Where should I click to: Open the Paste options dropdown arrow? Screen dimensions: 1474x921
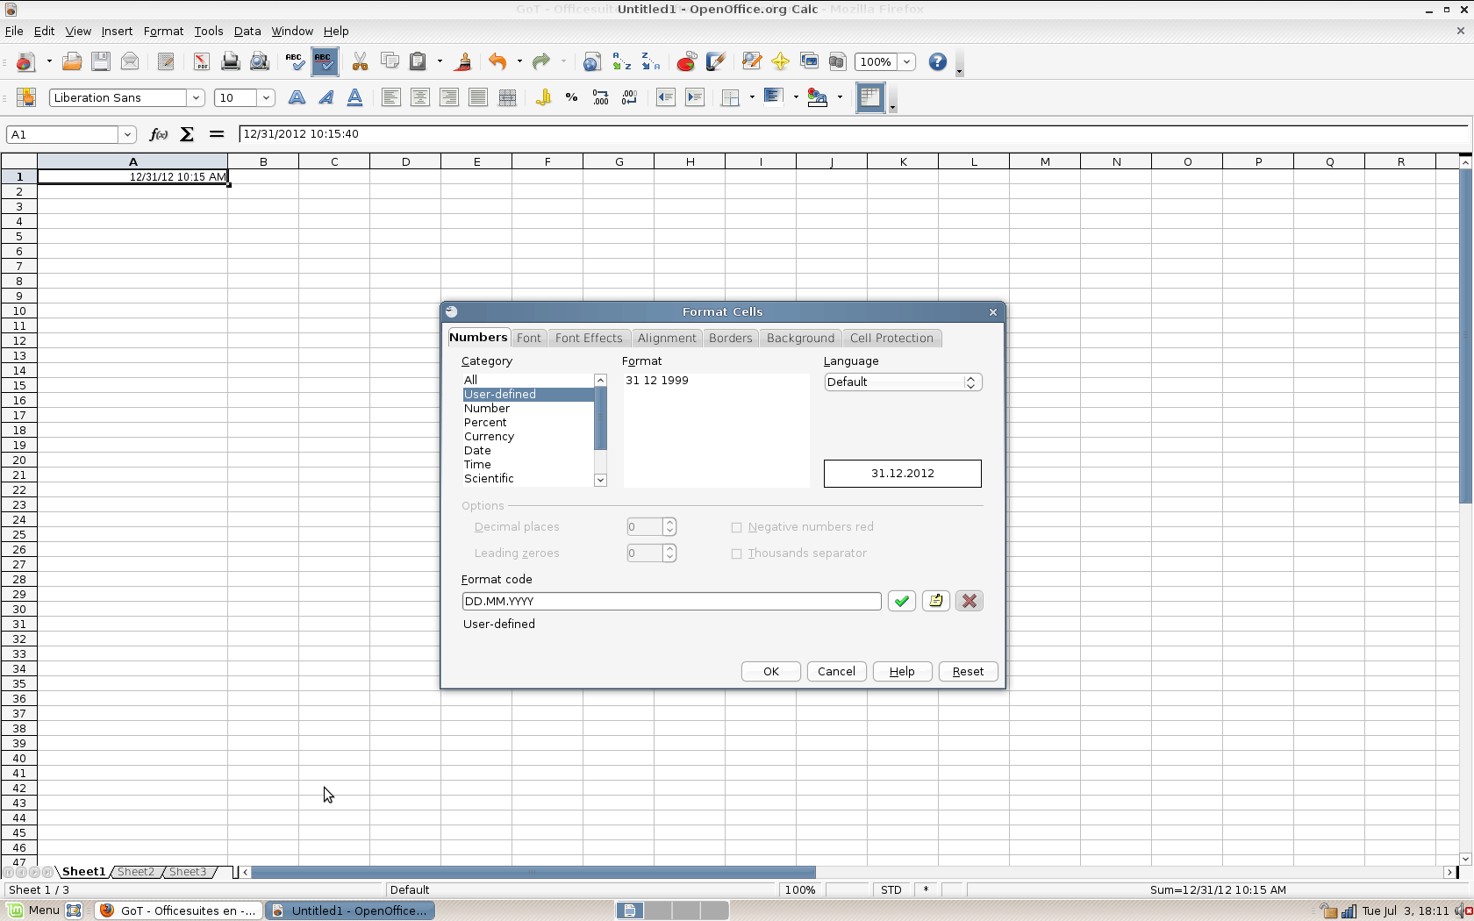440,61
